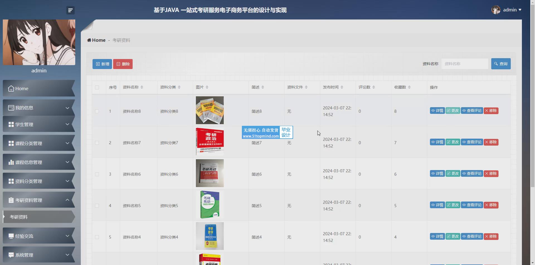Viewport: 535px width, 265px height.
Task: Open 详情 for 资料名称8 row
Action: pyautogui.click(x=437, y=111)
